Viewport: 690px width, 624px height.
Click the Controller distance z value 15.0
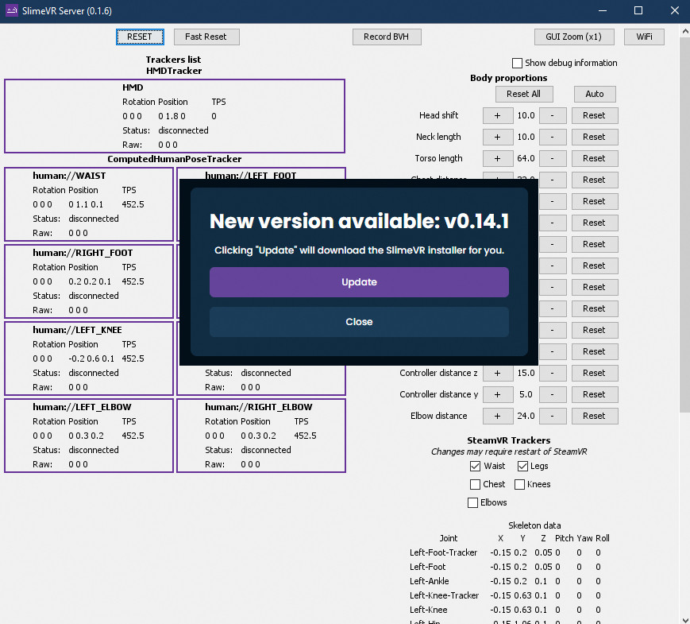[x=526, y=374]
